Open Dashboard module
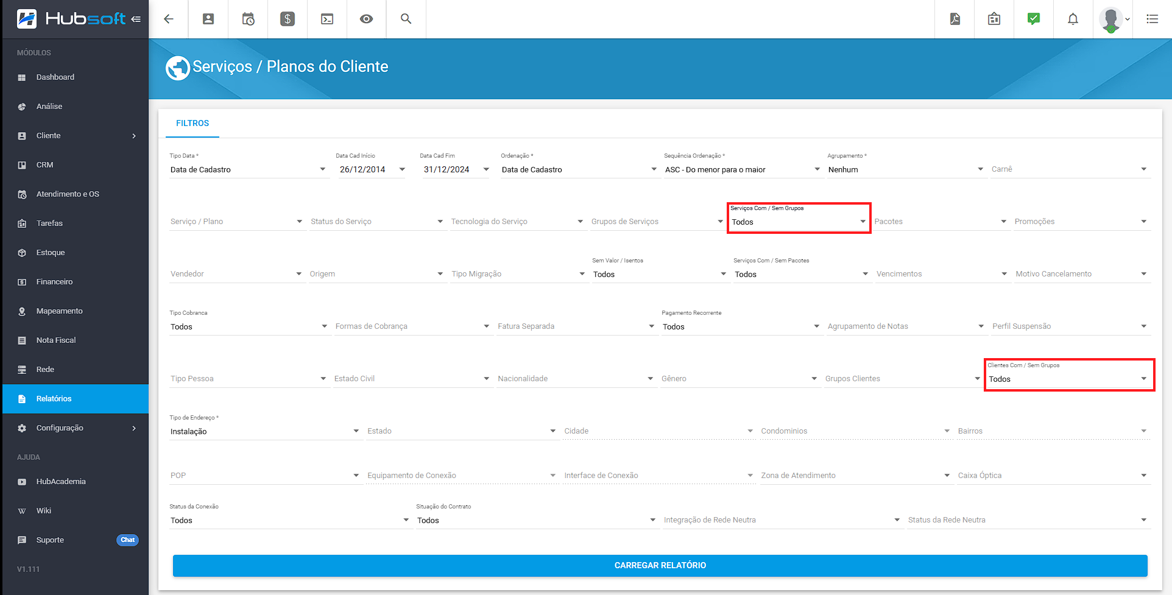This screenshot has height=595, width=1172. coord(76,77)
